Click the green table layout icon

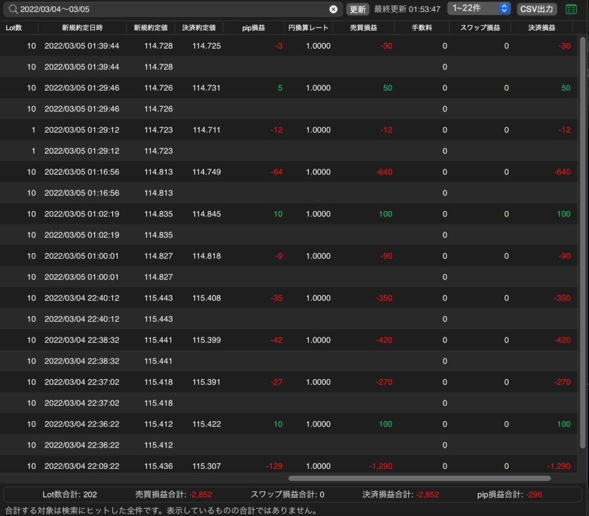tap(571, 9)
